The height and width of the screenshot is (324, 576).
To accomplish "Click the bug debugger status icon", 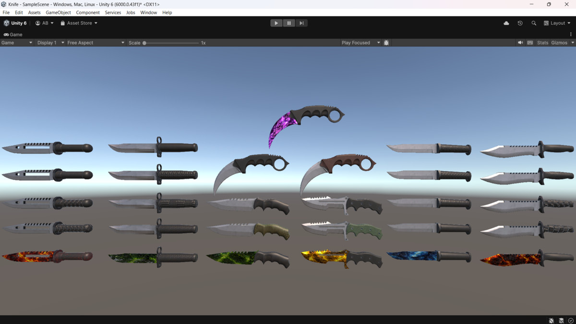I will pos(551,320).
